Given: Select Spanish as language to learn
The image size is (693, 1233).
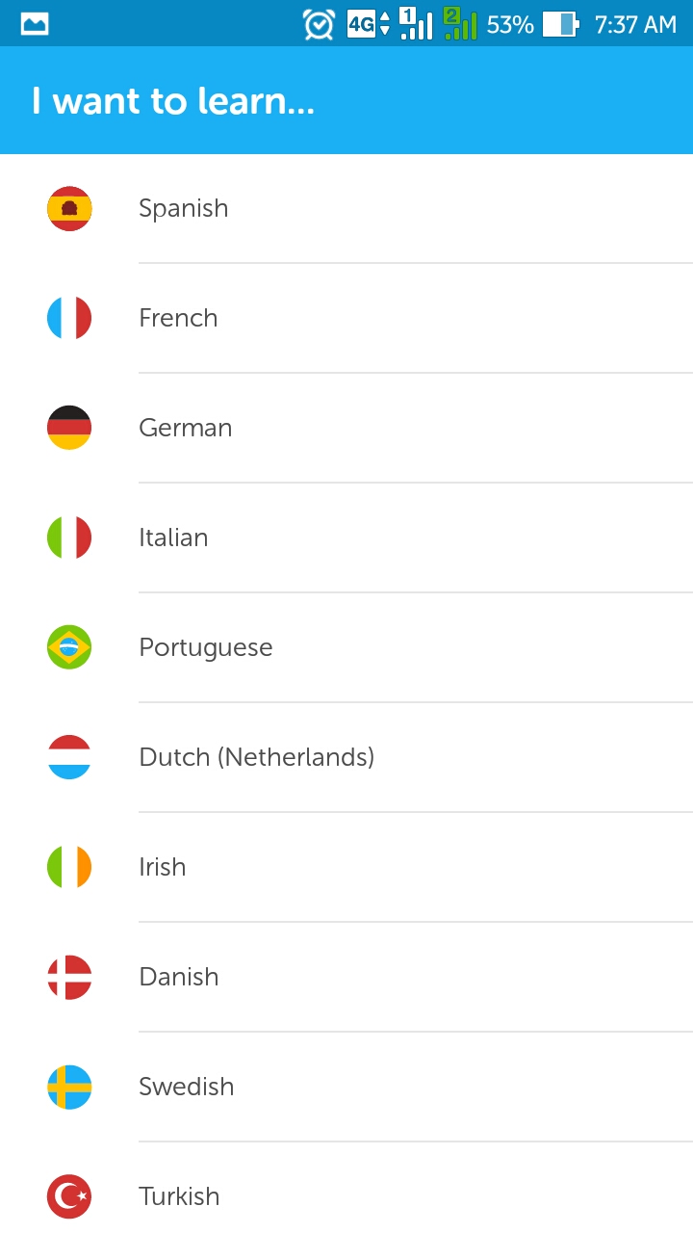Looking at the screenshot, I should (x=184, y=208).
